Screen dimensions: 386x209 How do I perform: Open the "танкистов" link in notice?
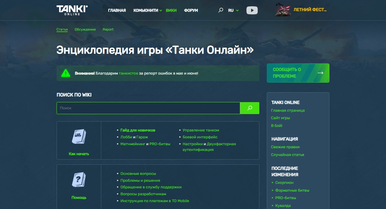click(128, 73)
